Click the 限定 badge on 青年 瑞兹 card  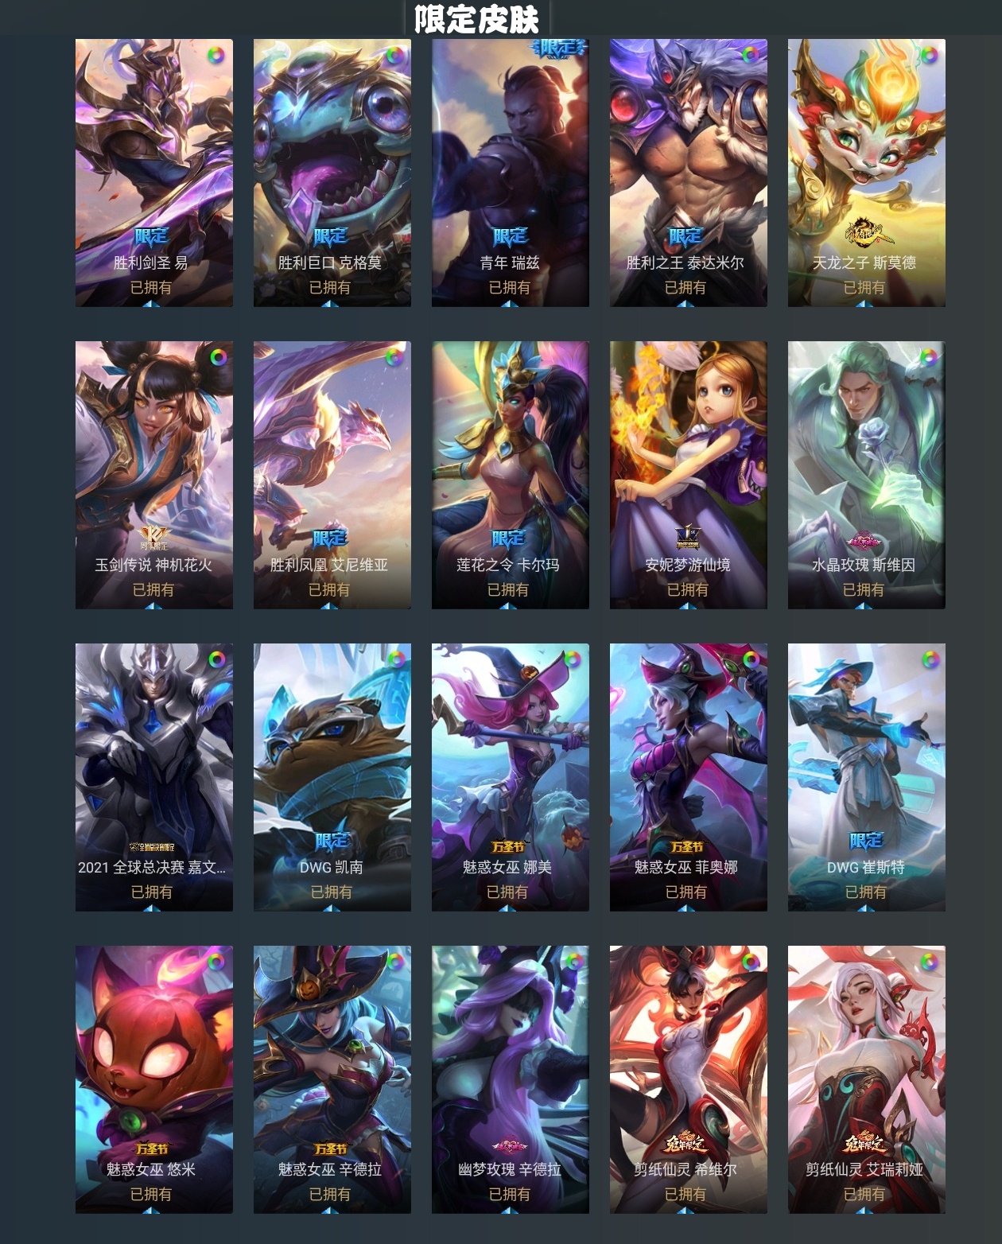[510, 236]
